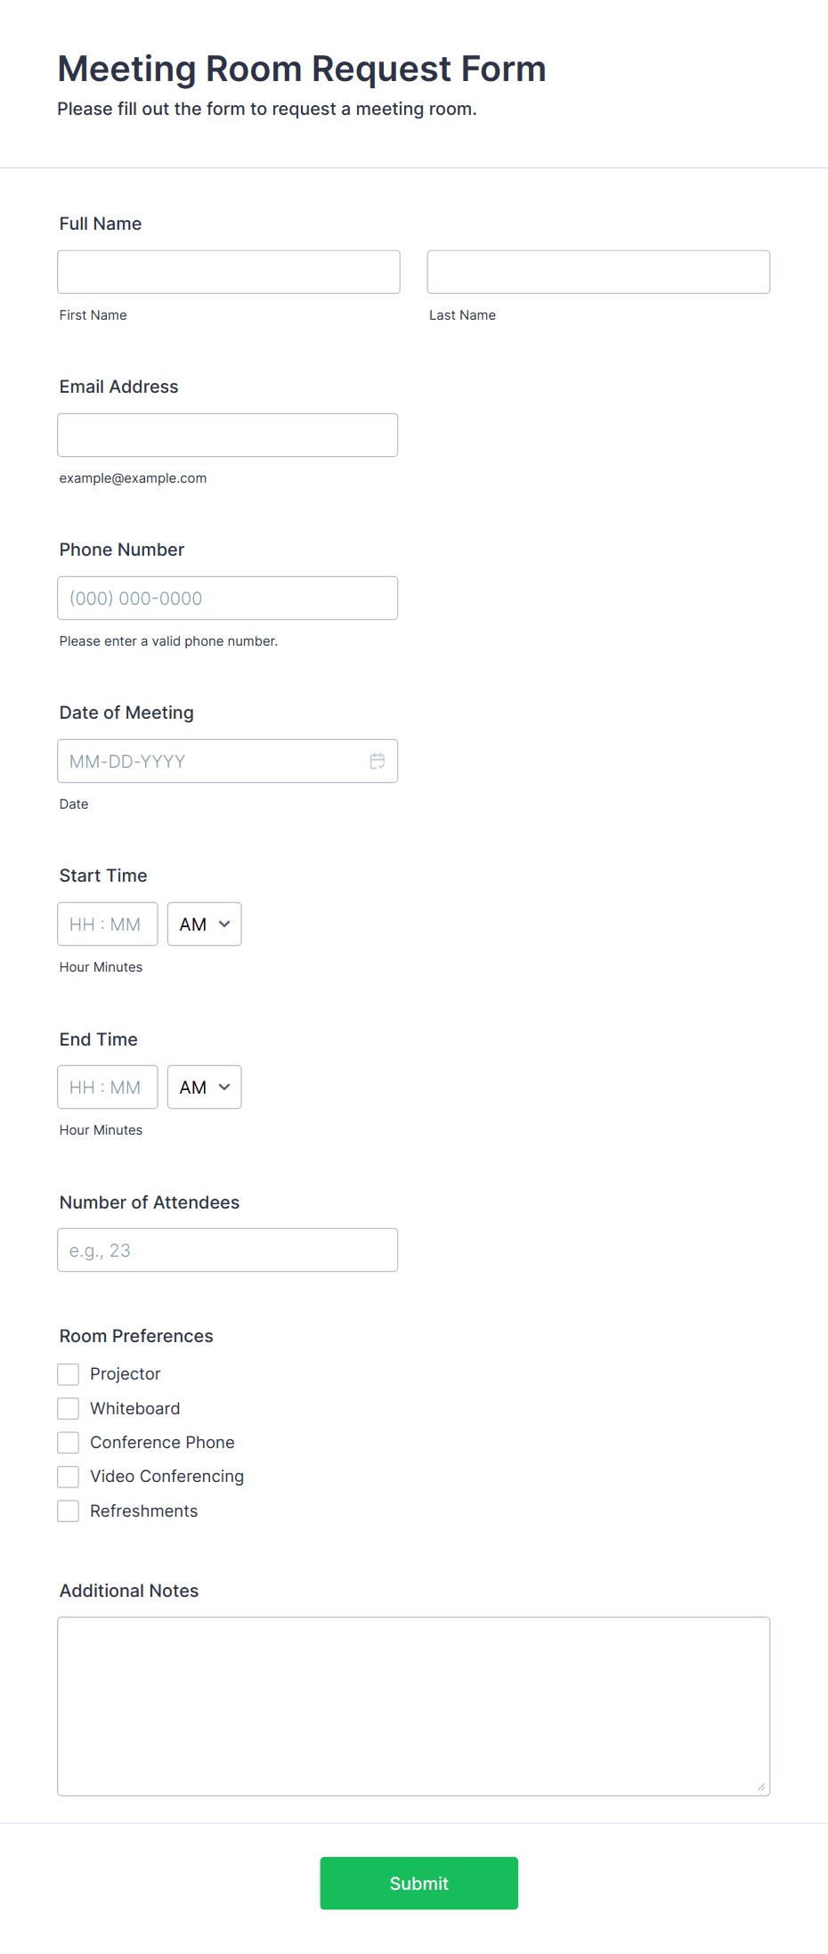Screen dimensions: 828x1954
Task: Open the Start Time AM/PM dropdown
Action: pyautogui.click(x=204, y=924)
